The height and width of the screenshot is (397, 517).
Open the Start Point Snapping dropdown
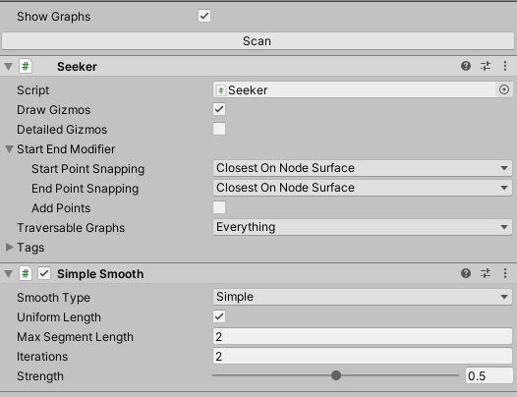click(x=363, y=168)
